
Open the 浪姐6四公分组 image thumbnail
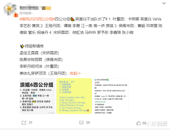tap(37, 96)
